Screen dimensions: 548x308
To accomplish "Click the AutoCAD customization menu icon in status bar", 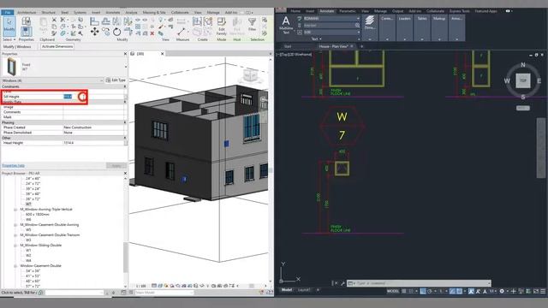I will click(543, 291).
